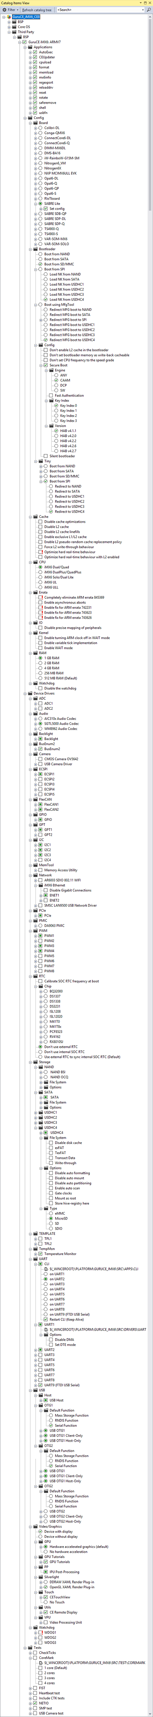Uncheck the safereremove application
153x1717 pixels.
point(36,102)
